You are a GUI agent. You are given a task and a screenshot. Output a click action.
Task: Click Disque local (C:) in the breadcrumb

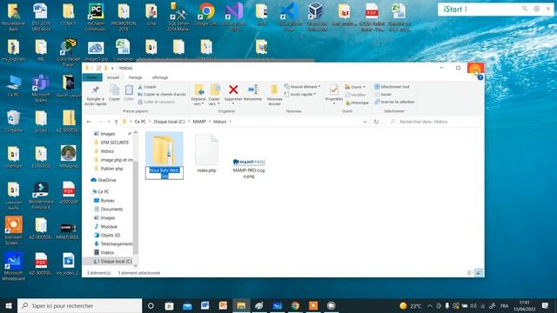pyautogui.click(x=169, y=122)
